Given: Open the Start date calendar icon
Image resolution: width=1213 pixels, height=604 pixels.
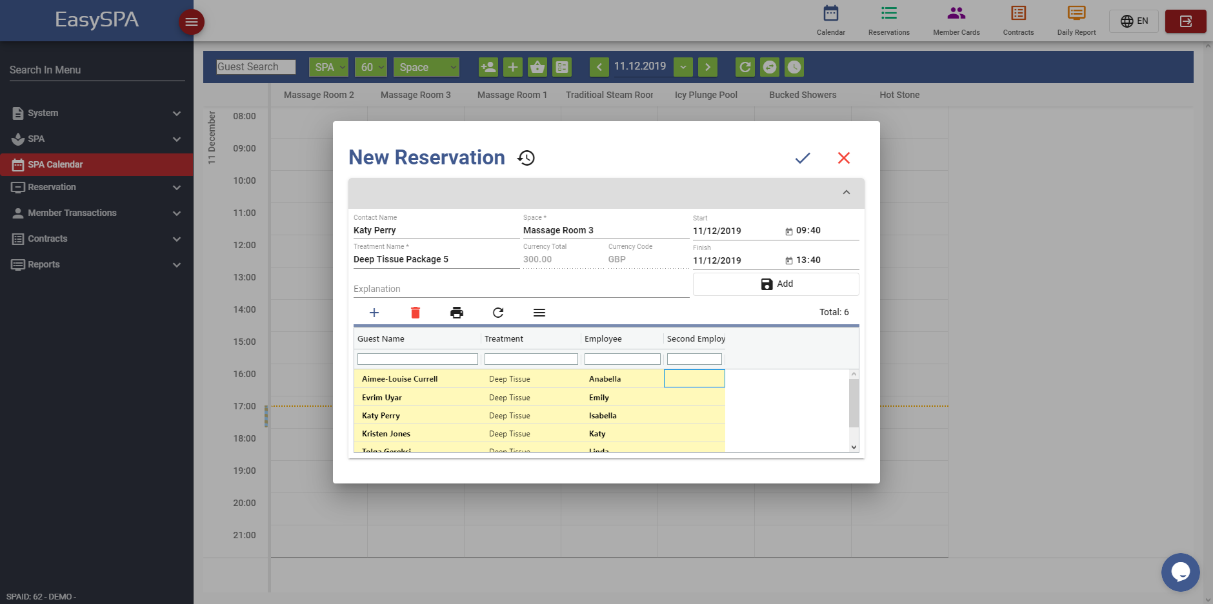Looking at the screenshot, I should point(788,231).
